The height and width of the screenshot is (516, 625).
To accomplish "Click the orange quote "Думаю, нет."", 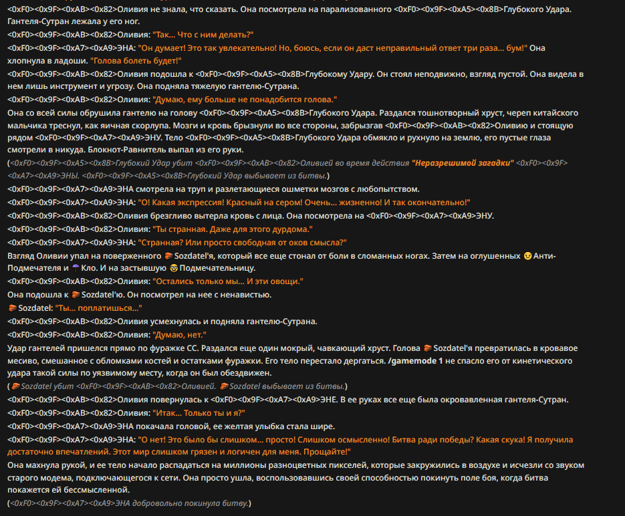I will tap(179, 335).
